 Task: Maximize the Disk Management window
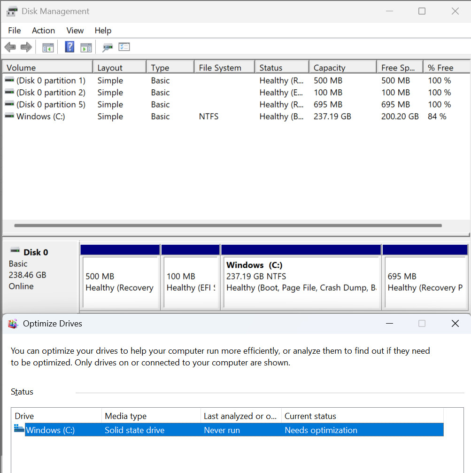pyautogui.click(x=422, y=11)
